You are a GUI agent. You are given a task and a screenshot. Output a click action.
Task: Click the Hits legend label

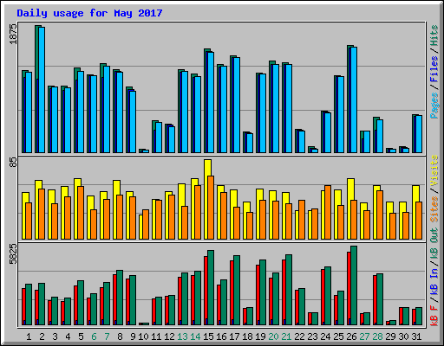point(434,35)
